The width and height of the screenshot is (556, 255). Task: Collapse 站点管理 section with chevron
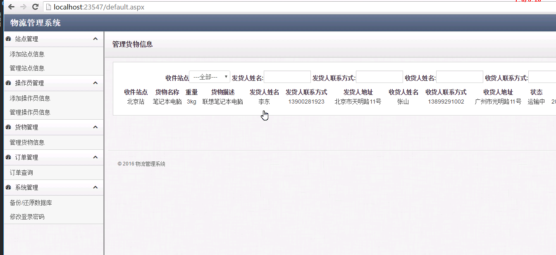[x=95, y=39]
